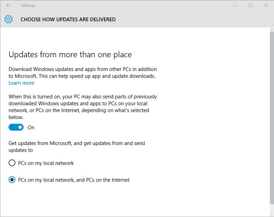
Task: Close the Settings window
Action: (x=266, y=5)
